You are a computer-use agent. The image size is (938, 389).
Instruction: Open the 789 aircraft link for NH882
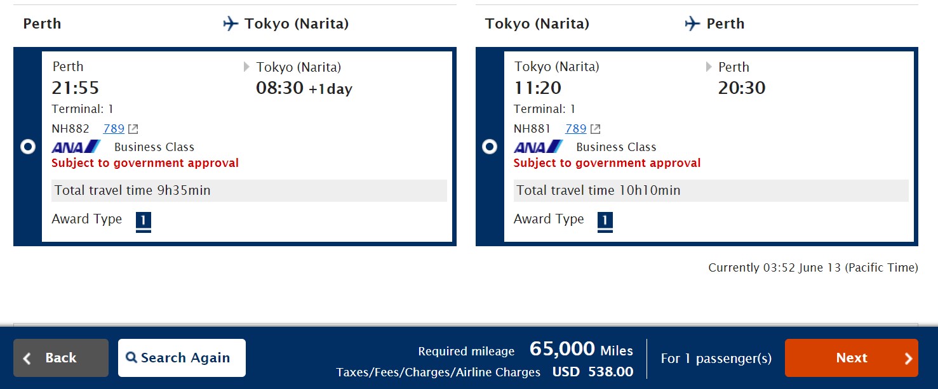click(x=114, y=129)
